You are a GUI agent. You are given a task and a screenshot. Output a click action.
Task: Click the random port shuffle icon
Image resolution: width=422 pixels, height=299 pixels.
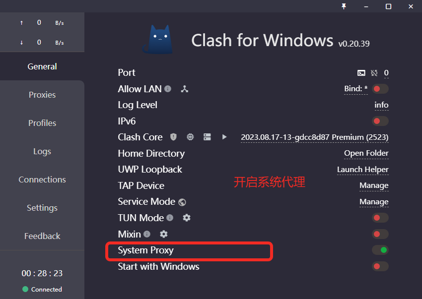374,73
